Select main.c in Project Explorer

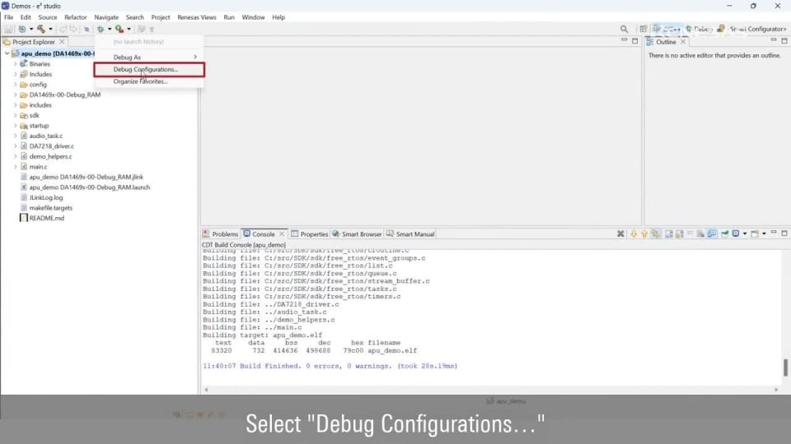38,167
